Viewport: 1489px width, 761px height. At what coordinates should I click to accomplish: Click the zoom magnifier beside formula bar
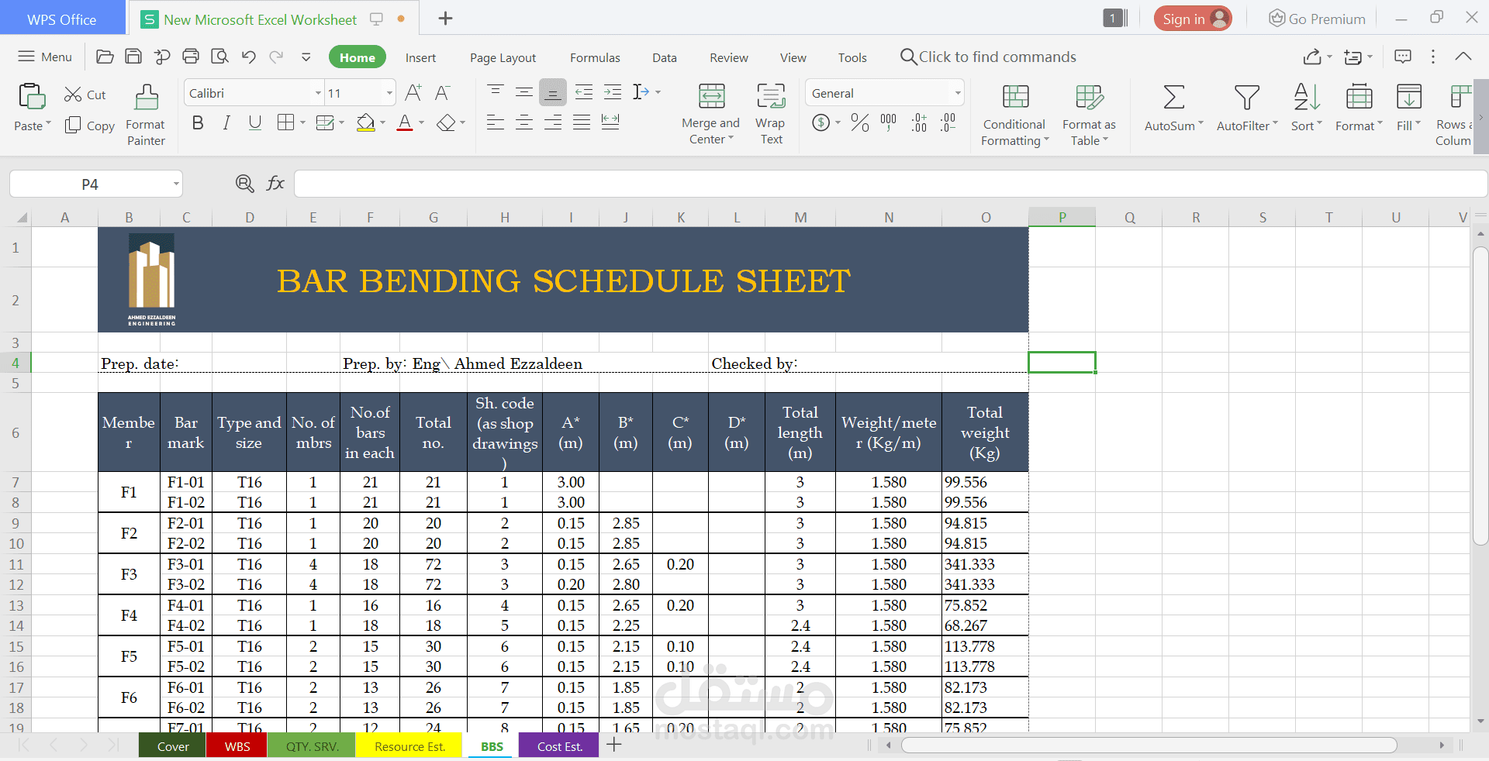coord(244,184)
